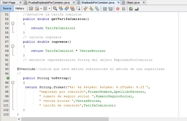Jump to the next search occurrence
The width and height of the screenshot is (187, 121).
(67, 8)
